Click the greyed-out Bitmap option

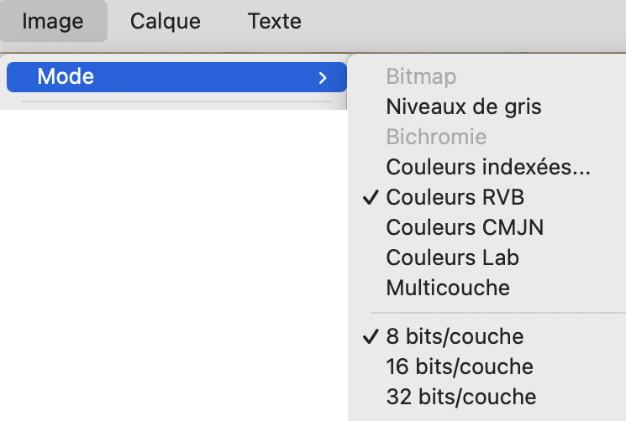click(x=421, y=77)
